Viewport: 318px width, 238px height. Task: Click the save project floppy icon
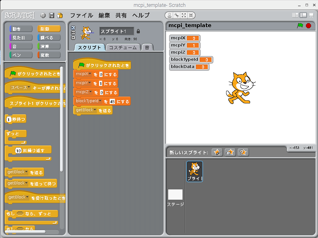pyautogui.click(x=52, y=15)
